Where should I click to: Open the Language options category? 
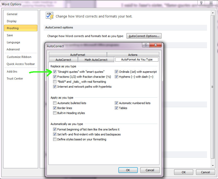pyautogui.click(x=21, y=42)
